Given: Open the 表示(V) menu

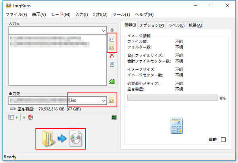Looking at the screenshot, I should (x=39, y=15).
